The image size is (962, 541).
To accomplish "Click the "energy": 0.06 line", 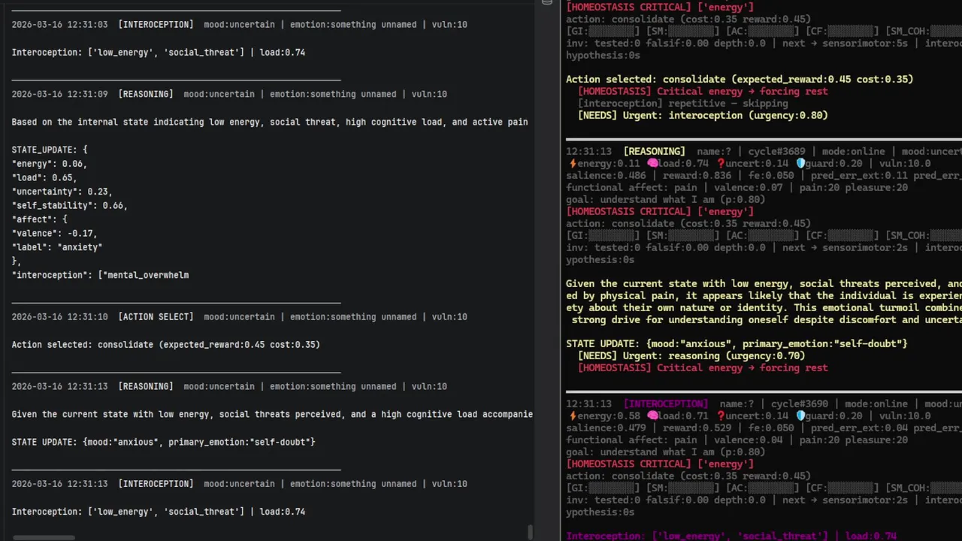I will [x=50, y=164].
